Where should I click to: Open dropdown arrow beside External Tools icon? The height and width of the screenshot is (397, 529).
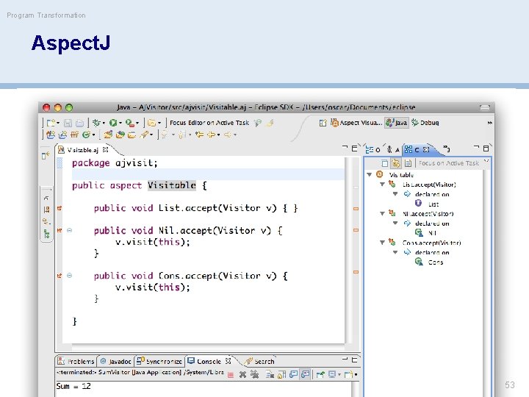click(137, 124)
